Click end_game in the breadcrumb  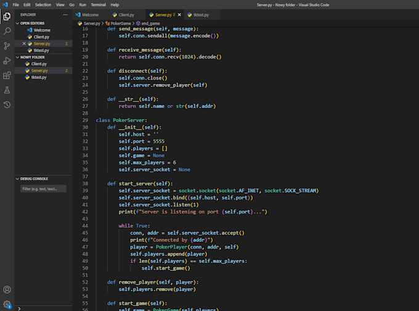click(150, 23)
